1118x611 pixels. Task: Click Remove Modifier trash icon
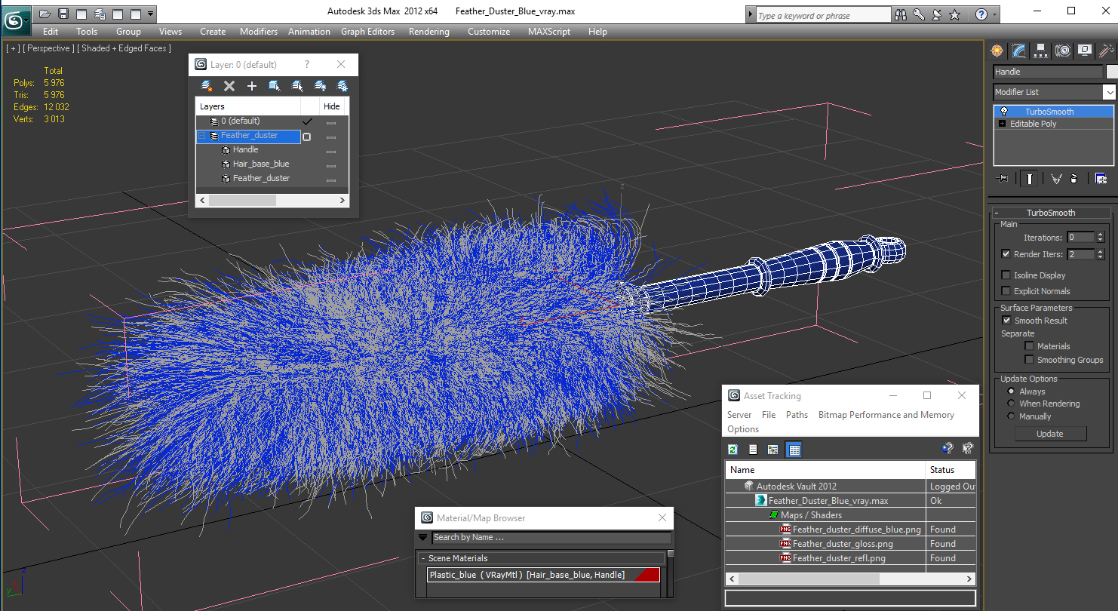[1074, 179]
